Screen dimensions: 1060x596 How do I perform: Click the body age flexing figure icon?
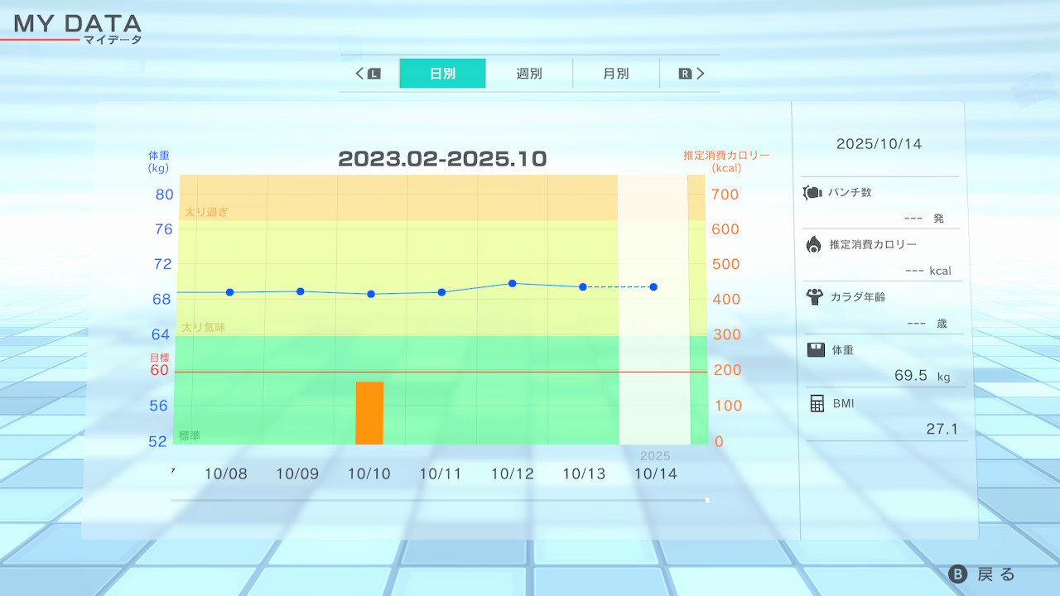(x=814, y=296)
